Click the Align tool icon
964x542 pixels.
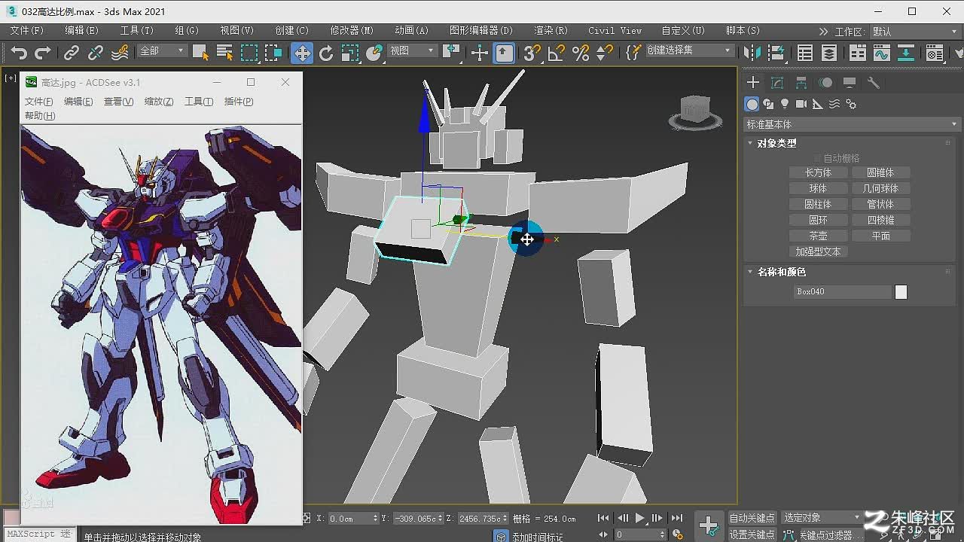[775, 53]
